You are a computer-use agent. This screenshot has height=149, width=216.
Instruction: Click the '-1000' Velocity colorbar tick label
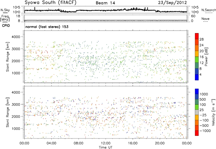(x=205, y=131)
